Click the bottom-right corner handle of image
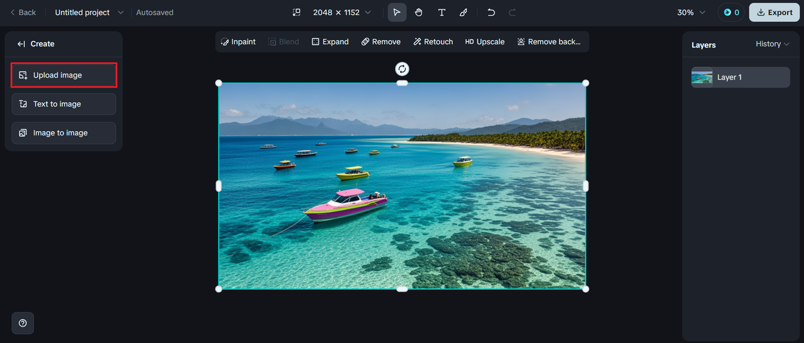The height and width of the screenshot is (343, 804). pyautogui.click(x=585, y=289)
